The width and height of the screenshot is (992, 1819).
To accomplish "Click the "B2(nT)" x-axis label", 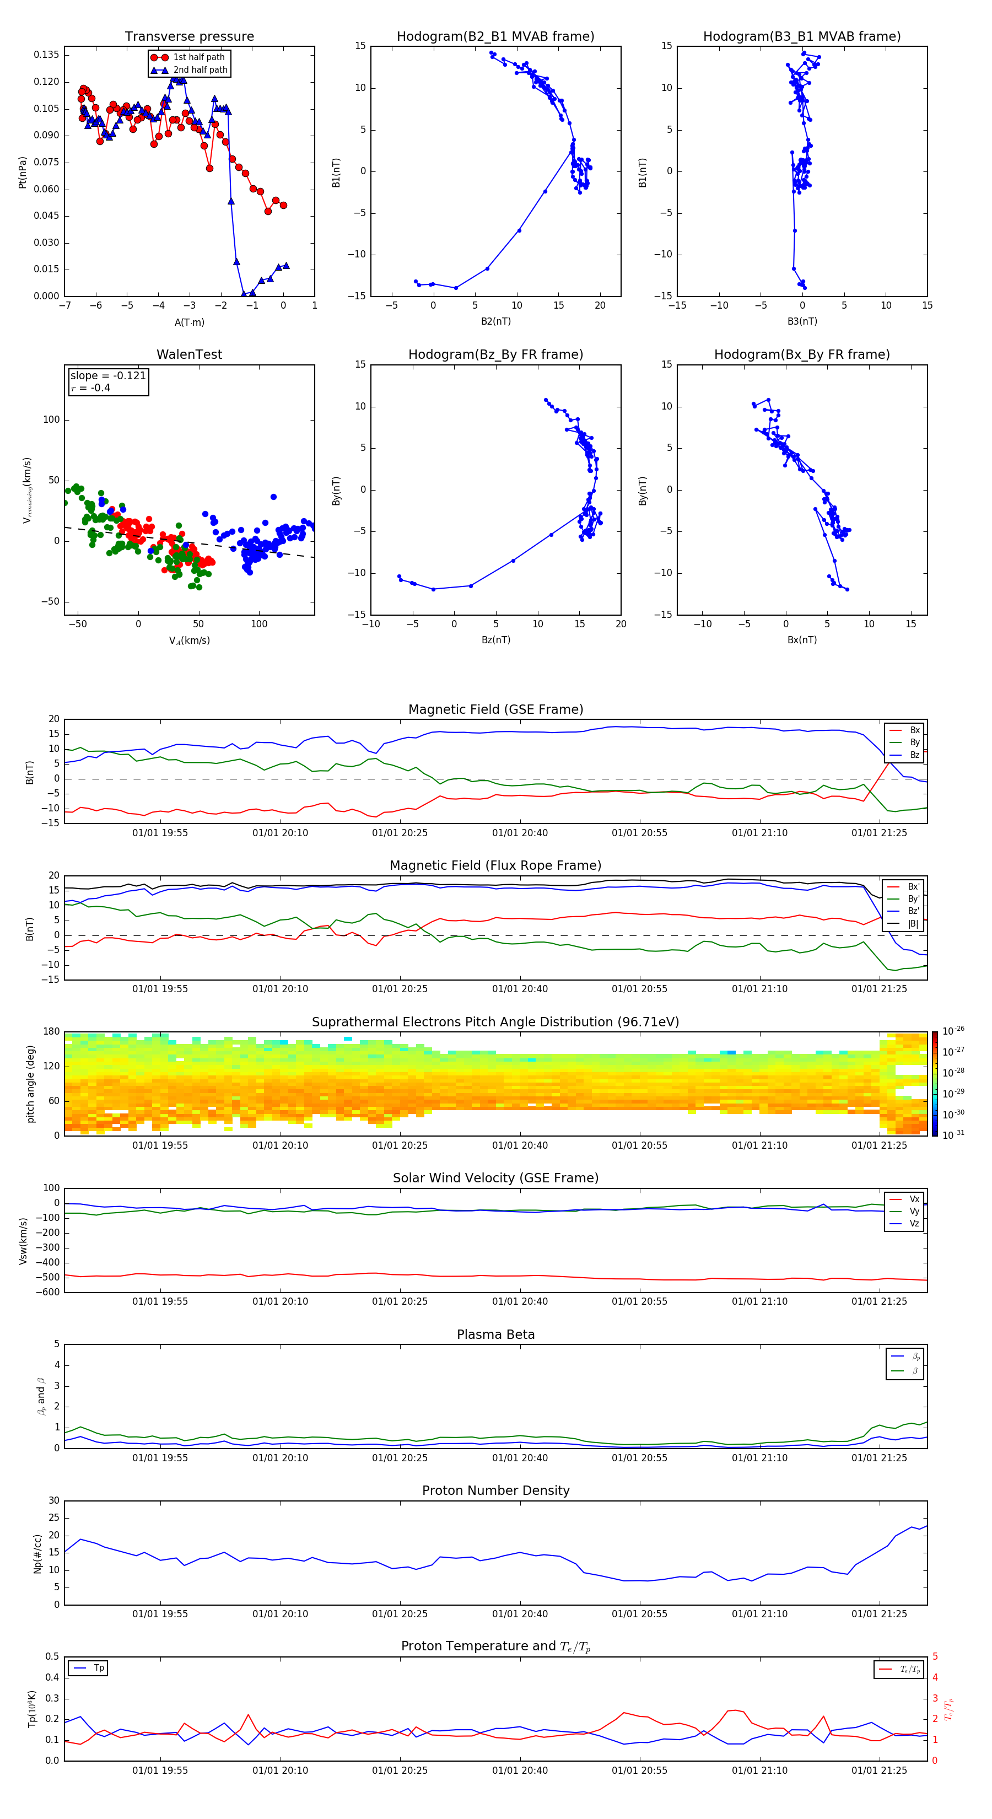I will coord(495,321).
